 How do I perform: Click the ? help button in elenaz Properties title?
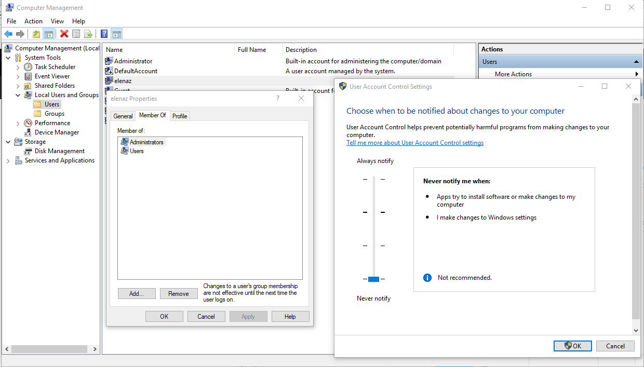pos(278,99)
